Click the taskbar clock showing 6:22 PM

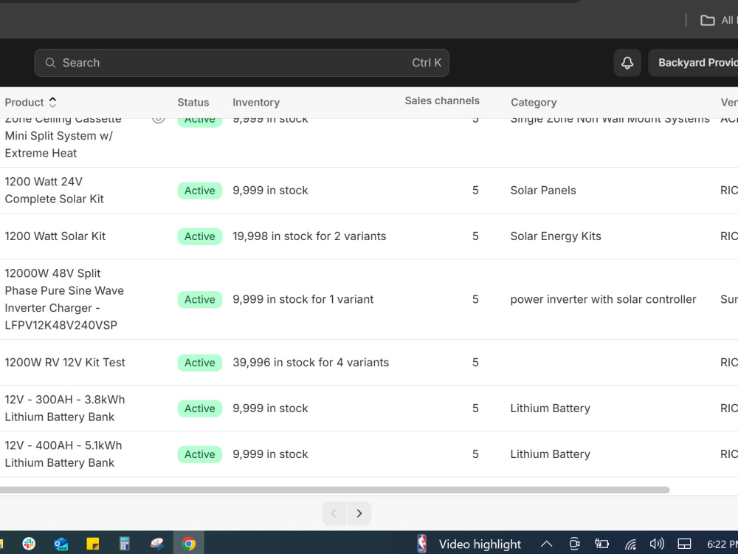(x=722, y=544)
